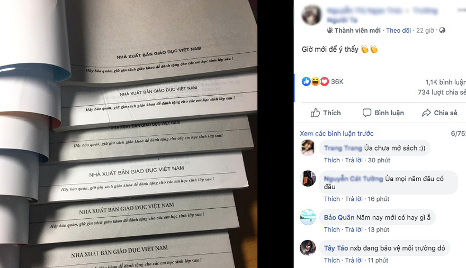The height and width of the screenshot is (268, 466).
Task: Expand Xem các bình luận trước
Action: pyautogui.click(x=336, y=134)
